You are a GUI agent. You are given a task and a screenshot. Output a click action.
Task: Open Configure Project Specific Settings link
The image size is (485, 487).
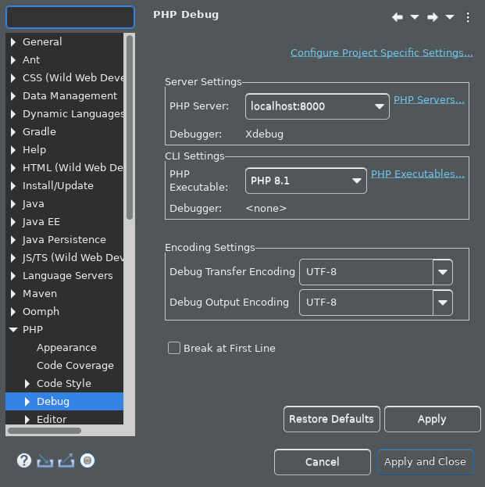382,53
